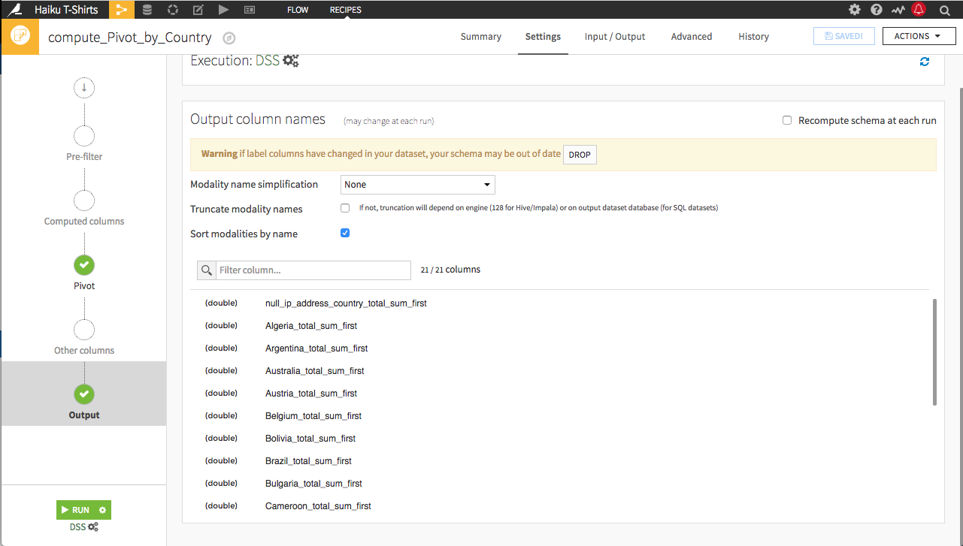Open the DSS execution engine gears

point(290,61)
